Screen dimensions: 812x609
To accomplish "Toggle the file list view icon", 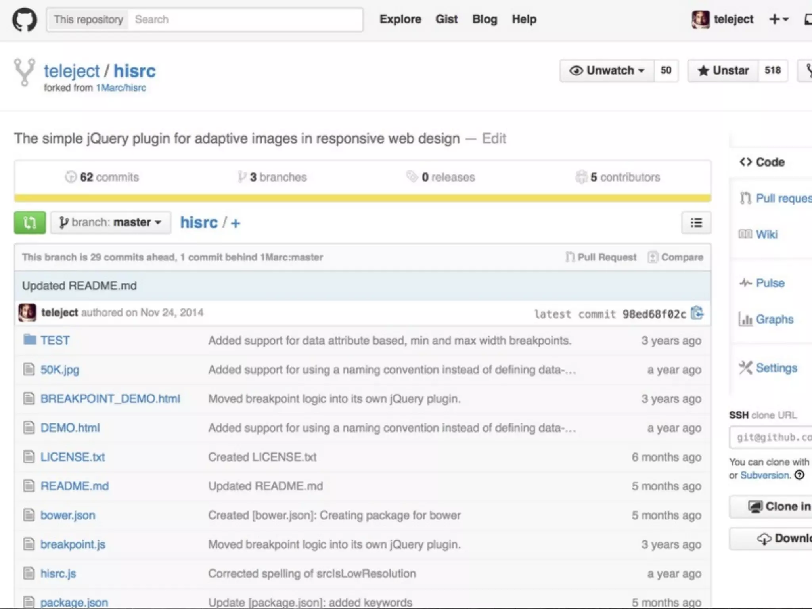I will [x=696, y=223].
